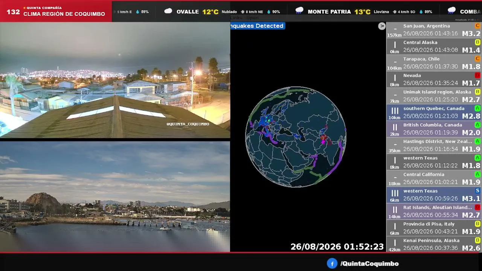This screenshot has height=271, width=482.
Task: Click the humidity drop icon beside 89%
Action: [x=421, y=12]
